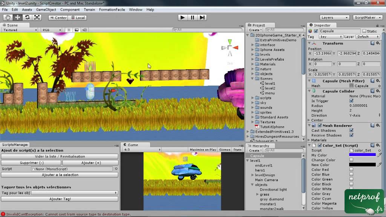Select the Move tool
This screenshot has width=386, height=217.
[17, 17]
